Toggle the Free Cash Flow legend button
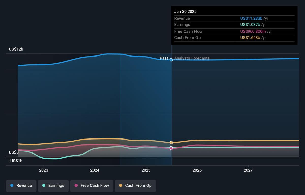The image size is (305, 195). 92,186
